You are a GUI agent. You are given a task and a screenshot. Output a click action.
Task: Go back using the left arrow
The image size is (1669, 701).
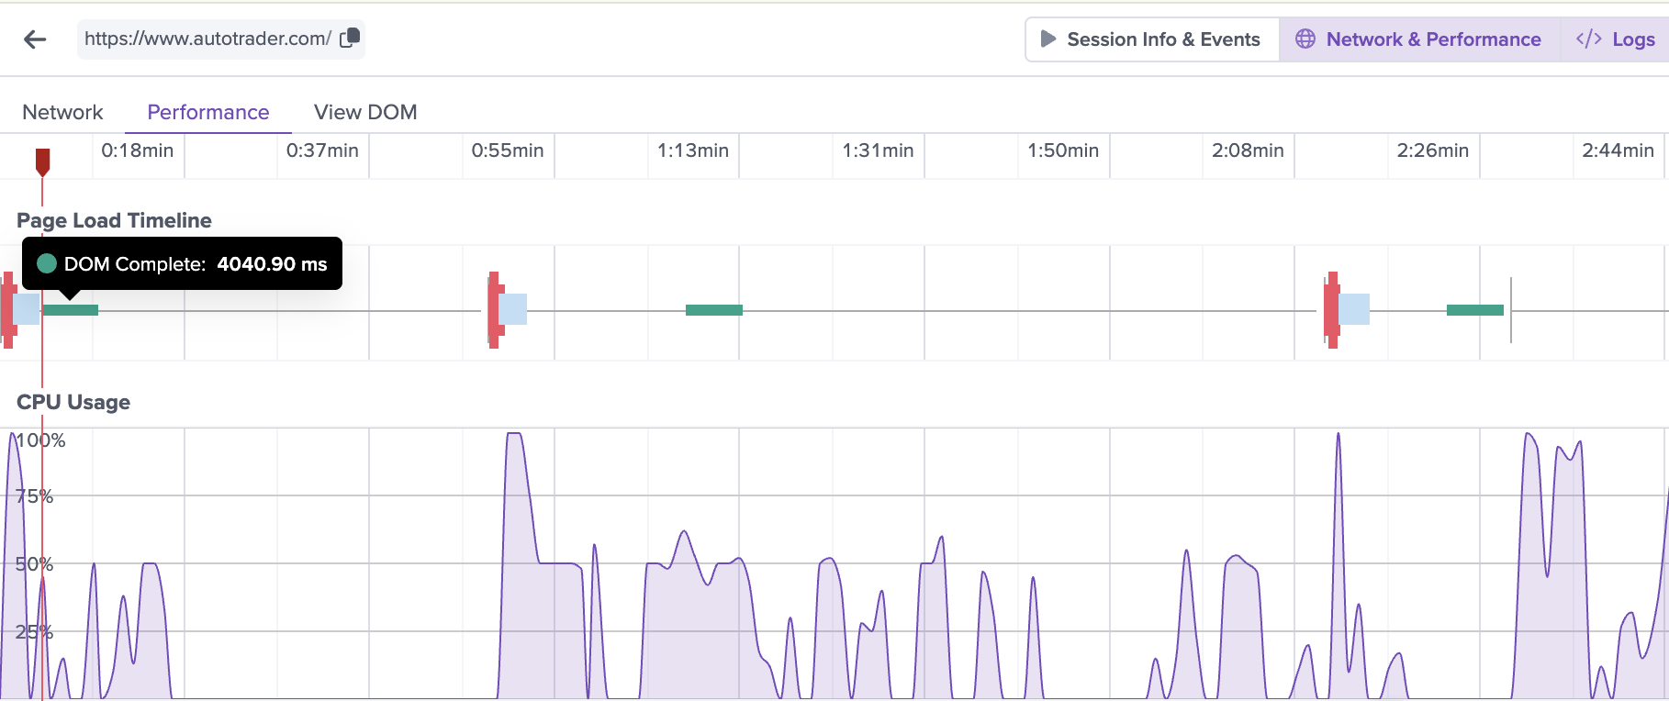(35, 39)
